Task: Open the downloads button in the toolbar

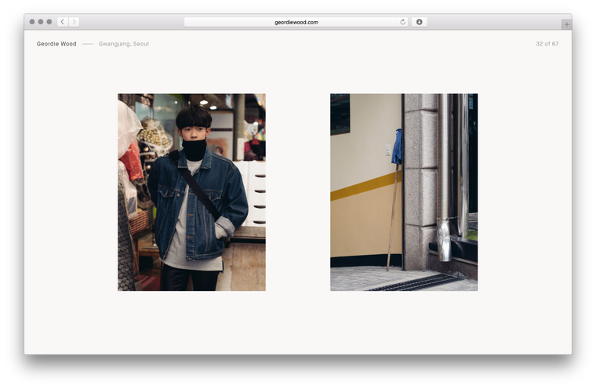Action: click(419, 22)
